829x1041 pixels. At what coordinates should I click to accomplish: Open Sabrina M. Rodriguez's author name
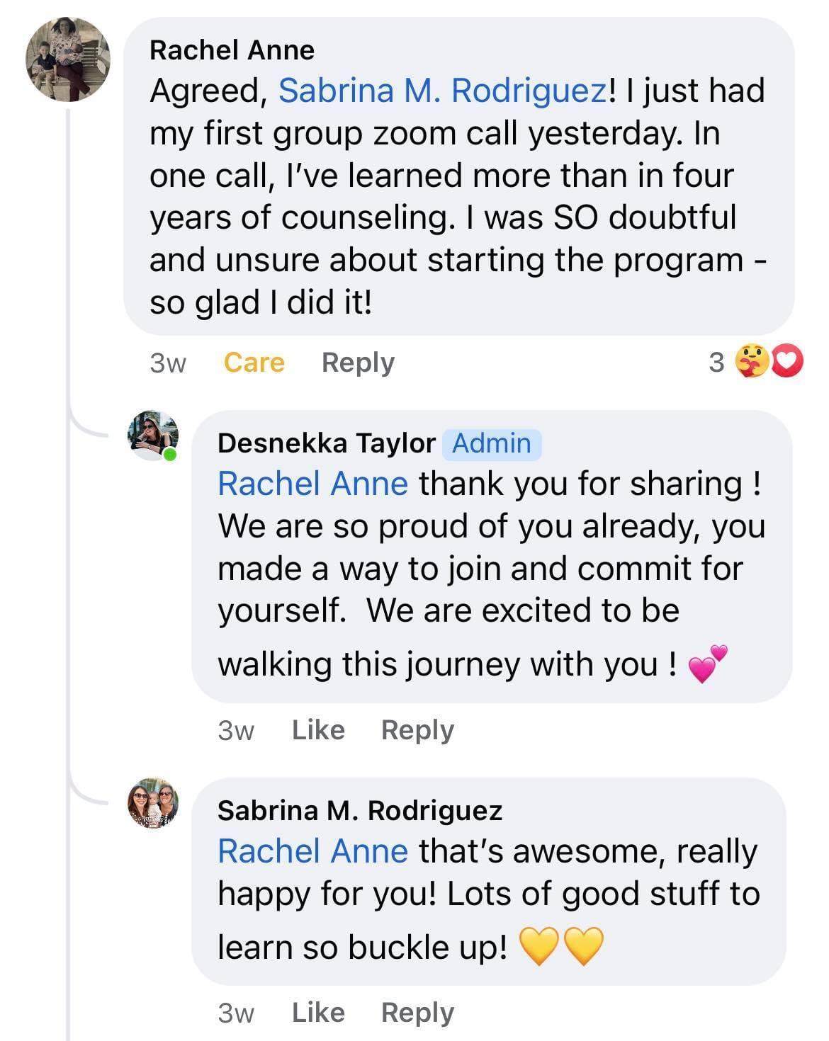[360, 810]
